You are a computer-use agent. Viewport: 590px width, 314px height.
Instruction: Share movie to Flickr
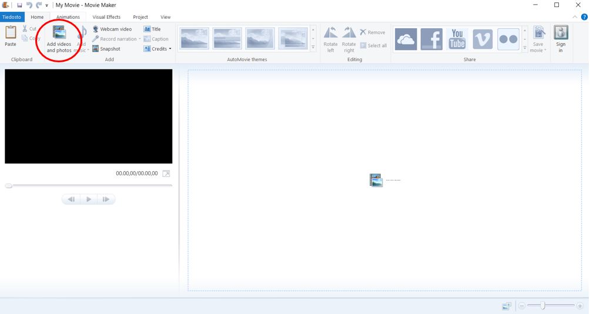(x=508, y=39)
